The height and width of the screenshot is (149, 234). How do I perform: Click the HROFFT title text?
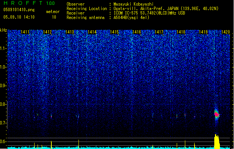(23, 3)
